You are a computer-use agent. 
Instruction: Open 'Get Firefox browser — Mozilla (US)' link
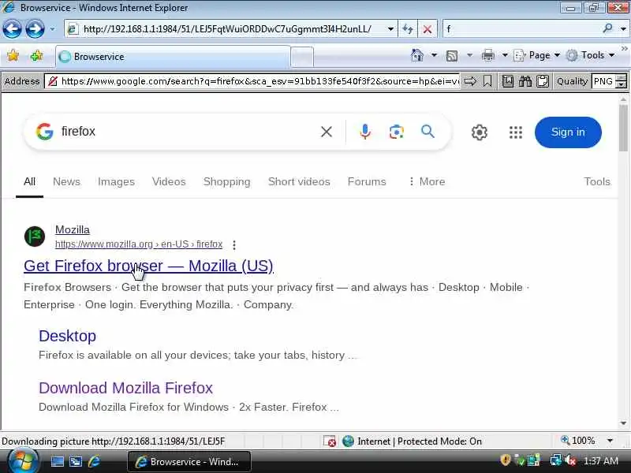tap(148, 266)
